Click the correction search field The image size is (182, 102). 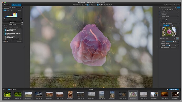(166, 7)
